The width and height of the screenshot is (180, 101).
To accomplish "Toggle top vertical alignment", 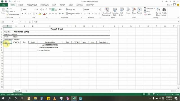I will 50,10.
